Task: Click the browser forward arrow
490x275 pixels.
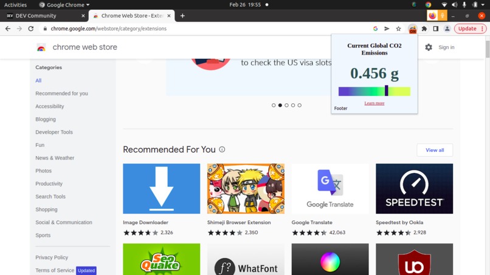Action: [x=19, y=29]
